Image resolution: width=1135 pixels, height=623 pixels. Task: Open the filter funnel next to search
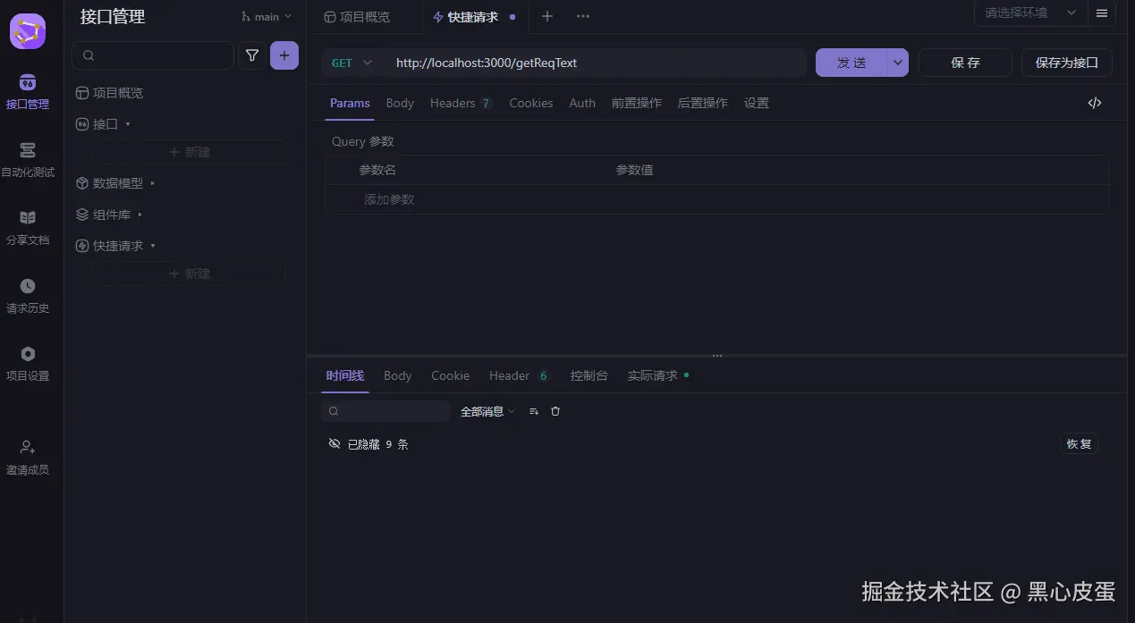pyautogui.click(x=251, y=55)
